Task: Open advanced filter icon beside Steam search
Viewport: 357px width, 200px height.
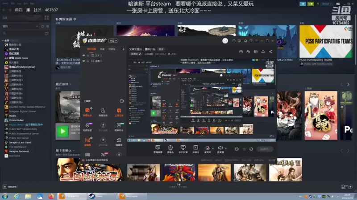Action: click(47, 33)
